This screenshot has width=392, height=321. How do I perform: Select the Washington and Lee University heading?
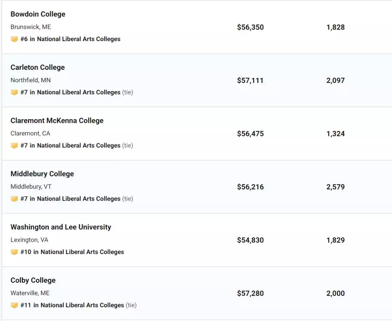61,227
